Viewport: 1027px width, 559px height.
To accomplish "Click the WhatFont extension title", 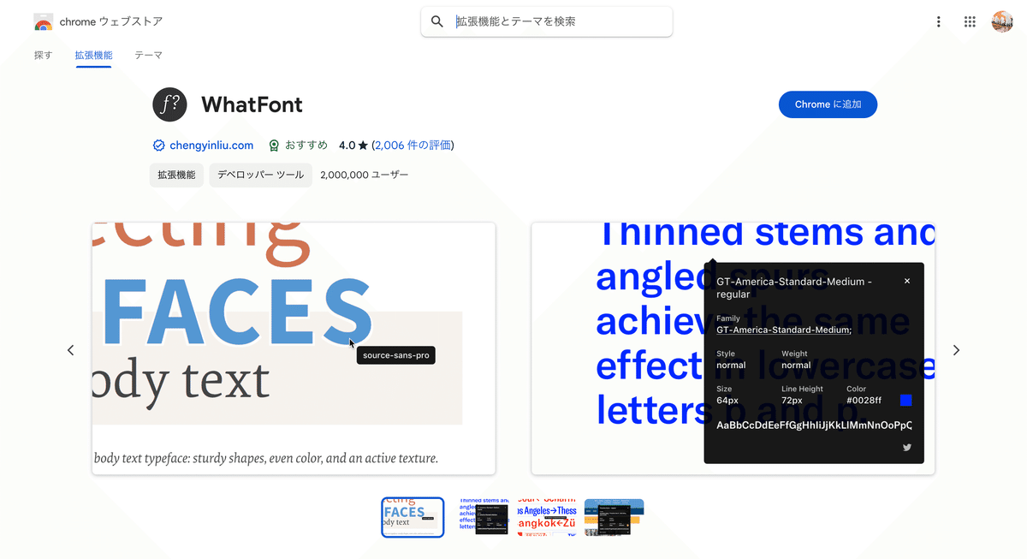I will click(252, 105).
